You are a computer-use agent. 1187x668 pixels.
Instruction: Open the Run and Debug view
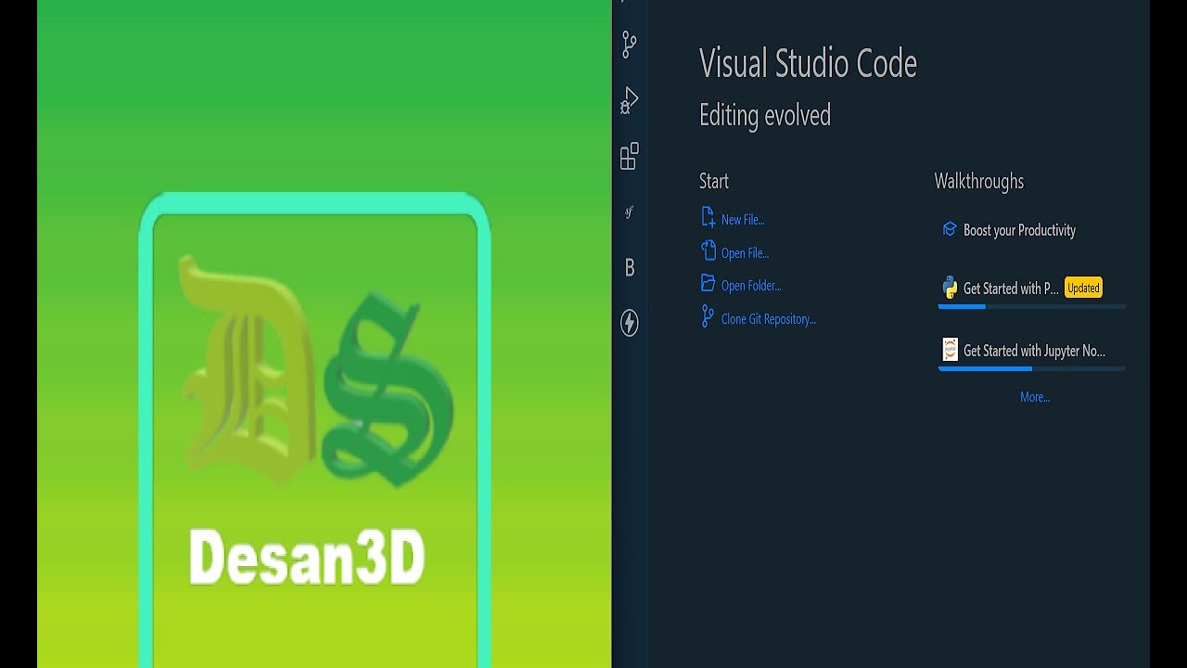pos(630,100)
